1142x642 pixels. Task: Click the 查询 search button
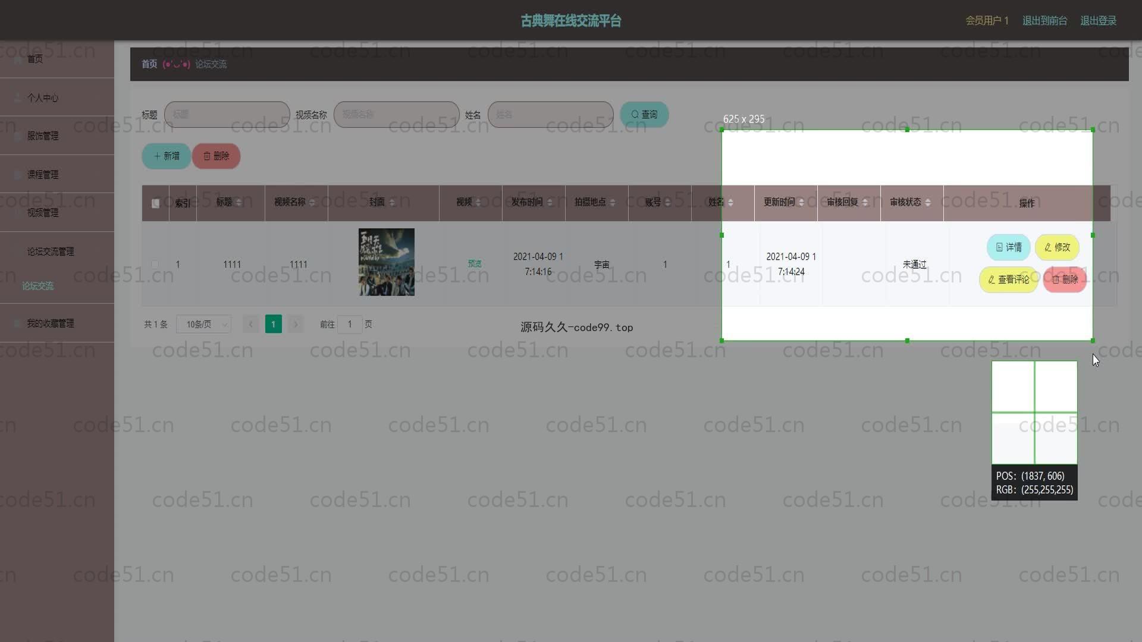coord(644,114)
